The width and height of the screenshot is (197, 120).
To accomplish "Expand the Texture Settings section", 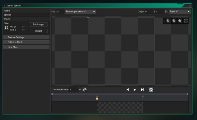I will point(26,37).
